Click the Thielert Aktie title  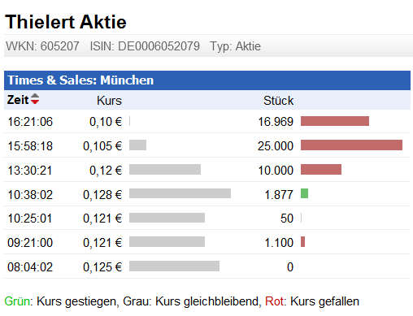click(66, 22)
